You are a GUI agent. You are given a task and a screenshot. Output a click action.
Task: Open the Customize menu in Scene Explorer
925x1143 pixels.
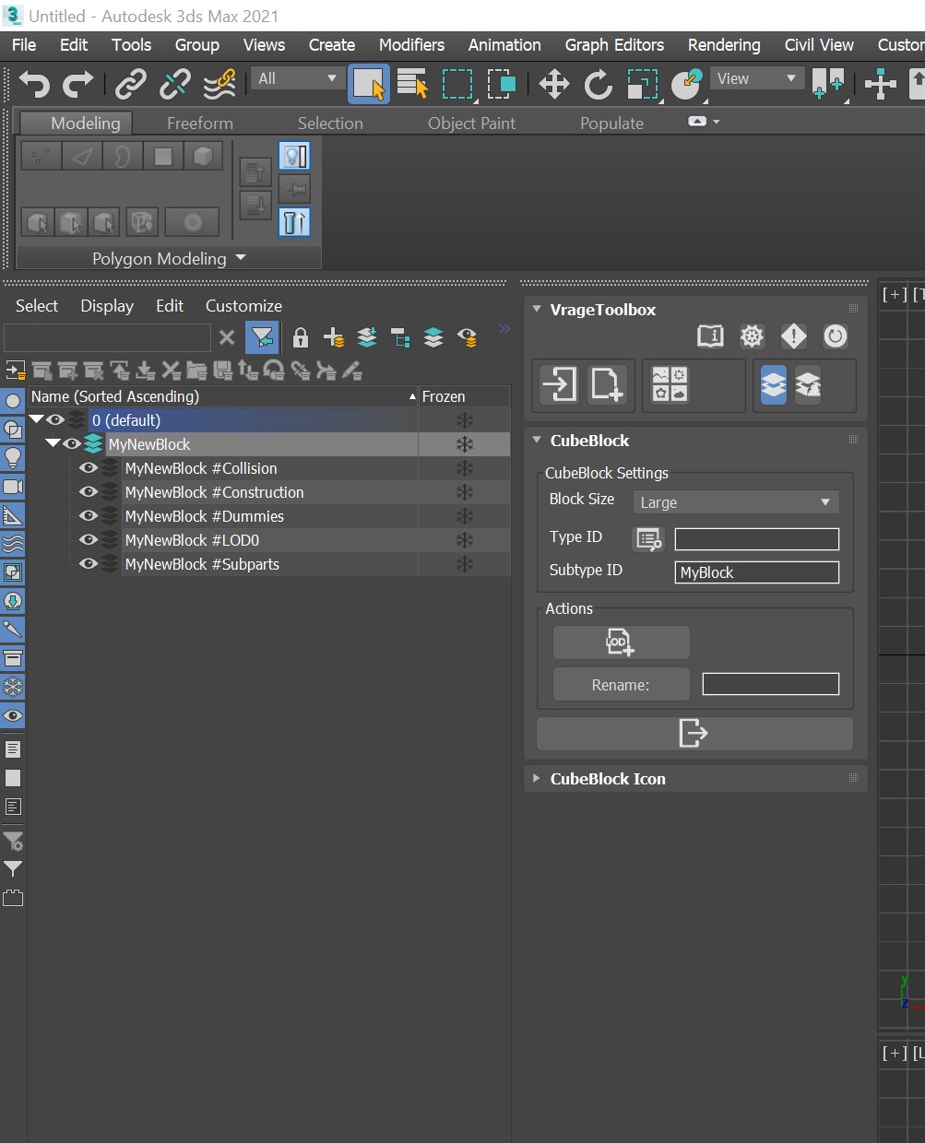243,306
